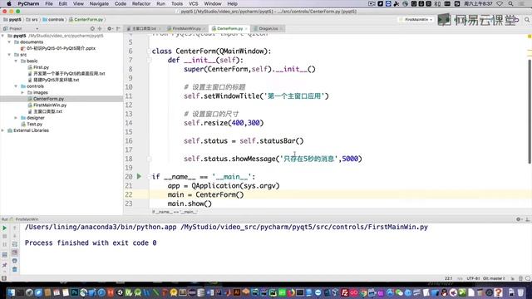532x299 pixels.
Task: Toggle soft-wrap icon in Run panel
Action: [15, 244]
